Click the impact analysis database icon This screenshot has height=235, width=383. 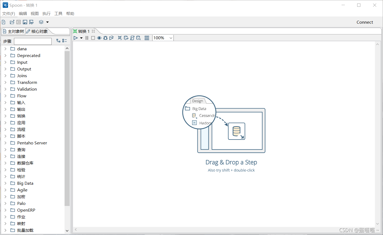pos(126,38)
